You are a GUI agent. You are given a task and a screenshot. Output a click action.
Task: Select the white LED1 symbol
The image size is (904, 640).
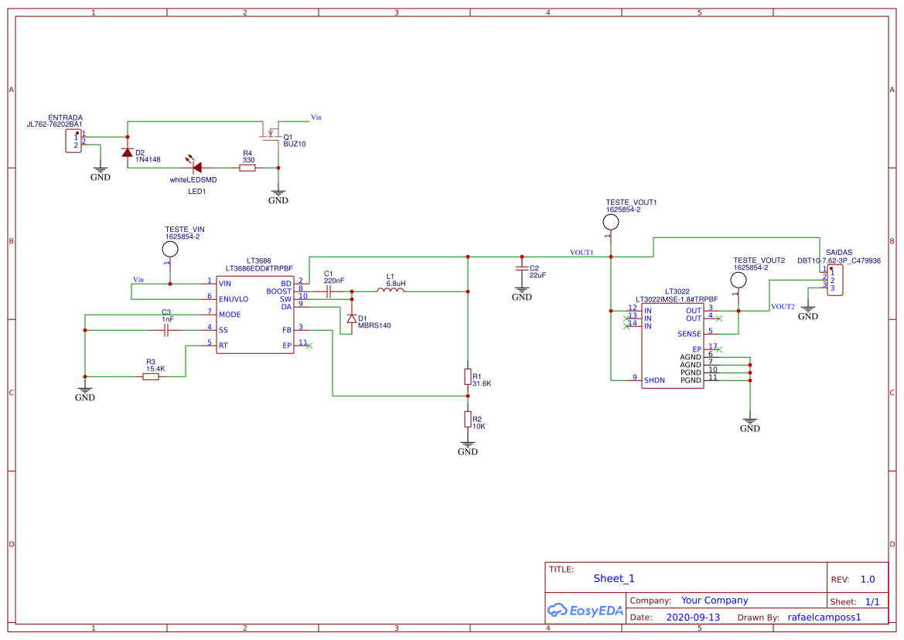coord(196,167)
